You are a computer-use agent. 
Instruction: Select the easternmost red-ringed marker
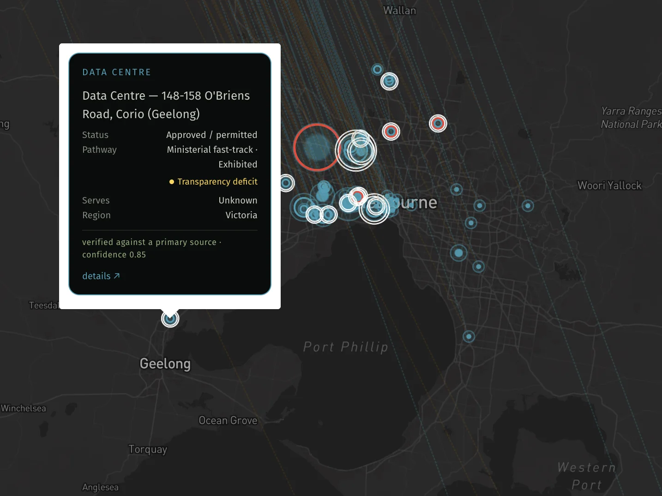click(438, 123)
